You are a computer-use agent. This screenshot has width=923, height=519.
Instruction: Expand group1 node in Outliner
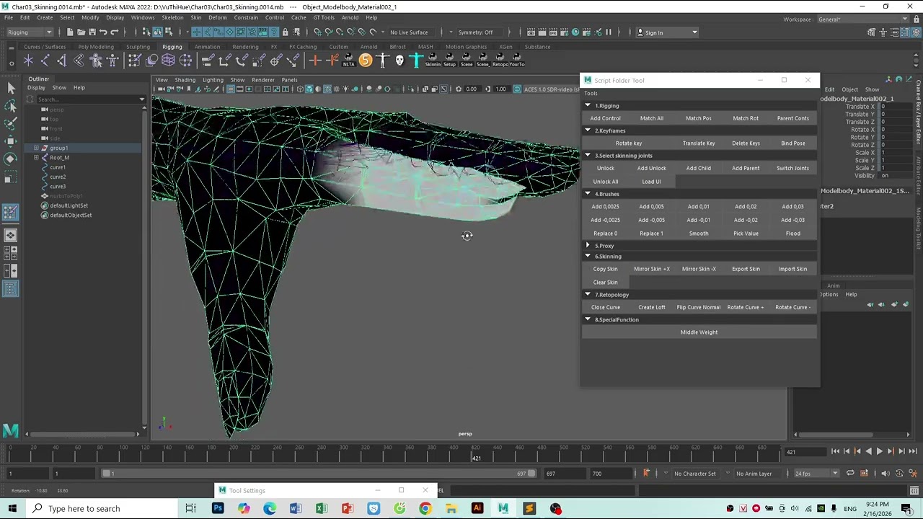(x=36, y=148)
